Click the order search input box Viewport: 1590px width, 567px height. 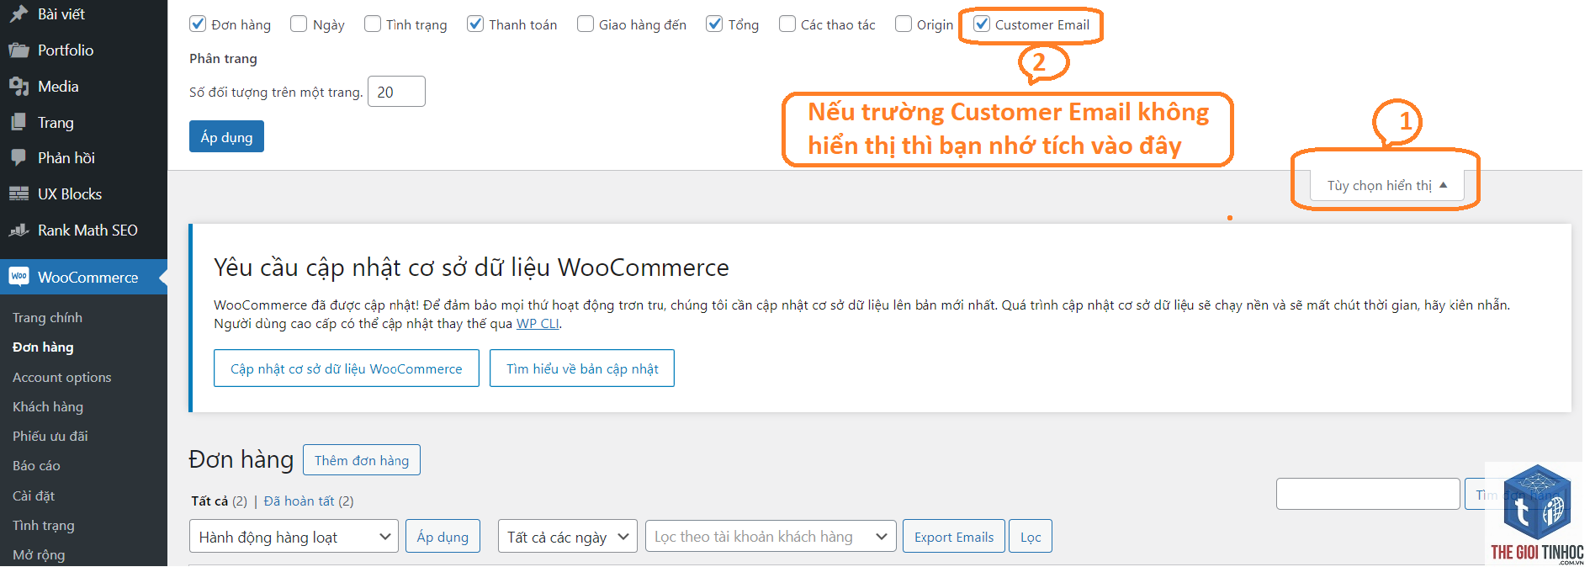point(1368,494)
